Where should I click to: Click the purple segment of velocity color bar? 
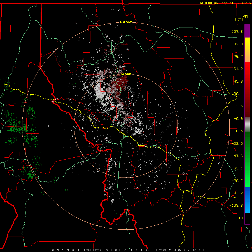point(247,31)
